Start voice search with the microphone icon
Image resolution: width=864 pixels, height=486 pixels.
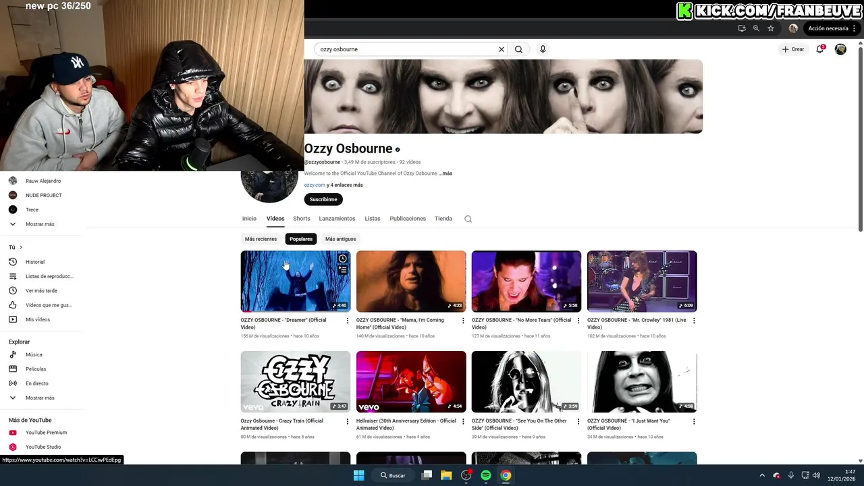[x=543, y=49]
